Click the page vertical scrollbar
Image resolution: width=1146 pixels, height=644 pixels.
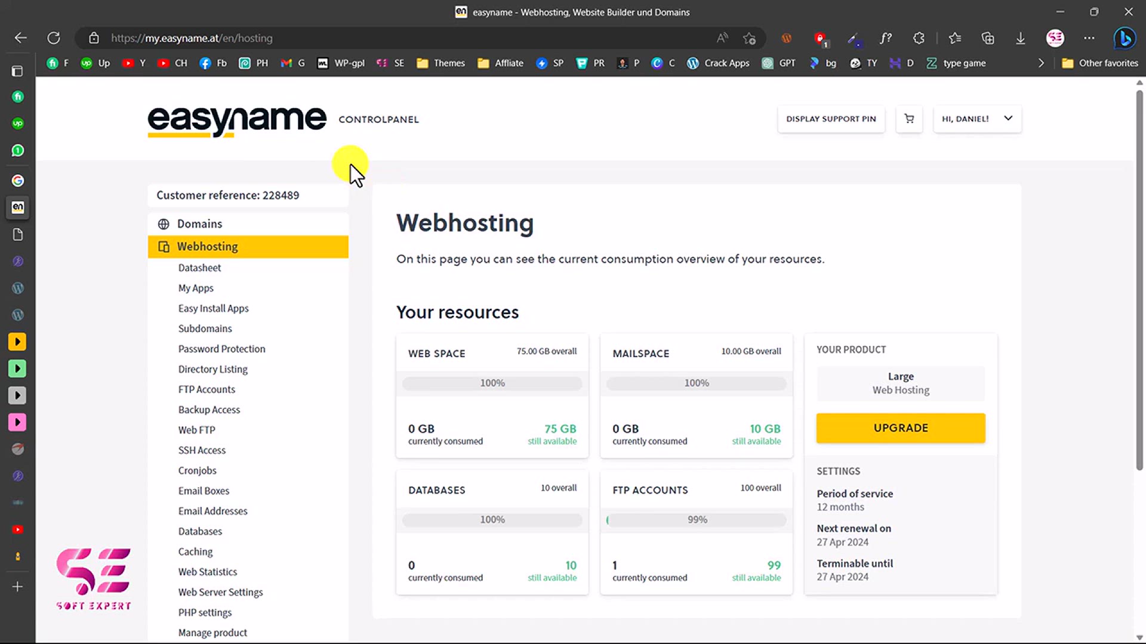point(1139,280)
